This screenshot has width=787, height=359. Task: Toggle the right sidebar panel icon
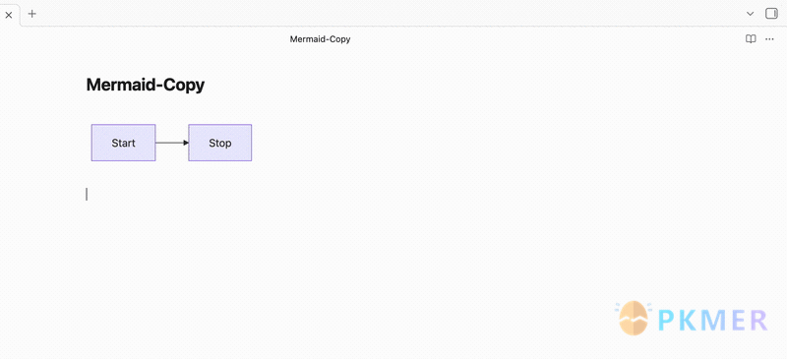click(x=771, y=14)
